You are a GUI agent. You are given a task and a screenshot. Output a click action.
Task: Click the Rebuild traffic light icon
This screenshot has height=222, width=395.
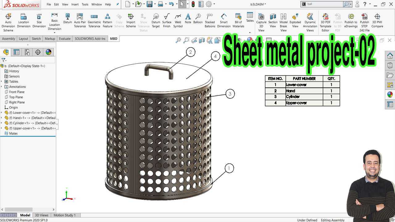(193, 4)
